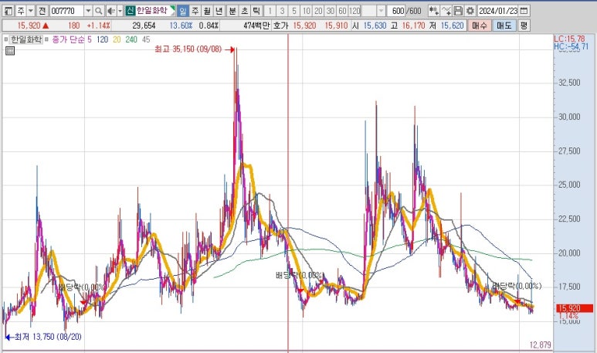Choose the 1 interval button

270,11
